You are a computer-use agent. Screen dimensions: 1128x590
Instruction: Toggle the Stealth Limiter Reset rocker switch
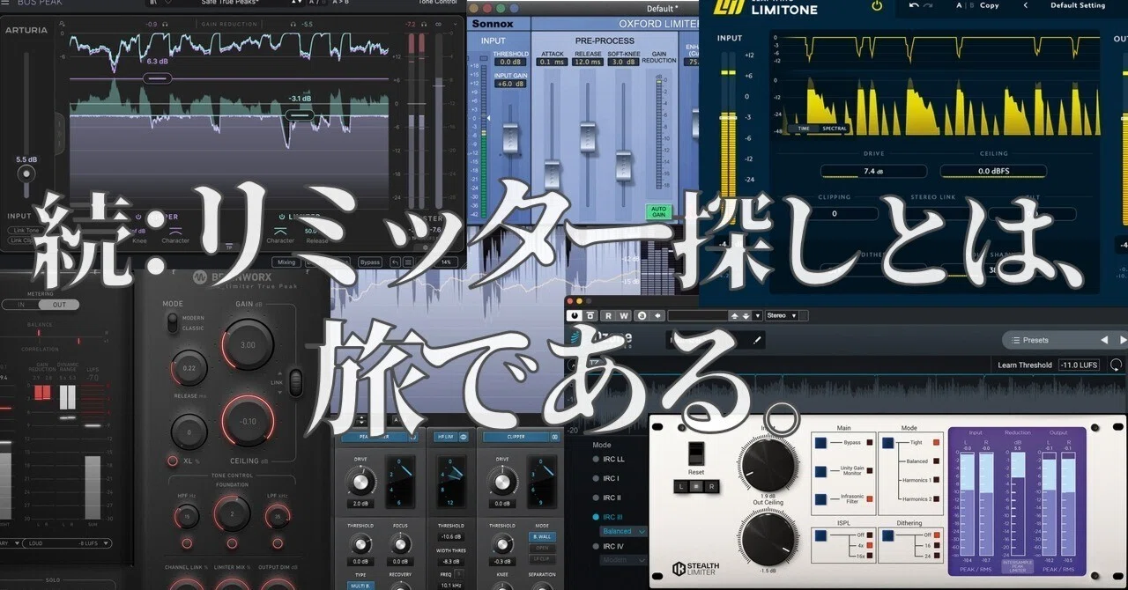695,453
